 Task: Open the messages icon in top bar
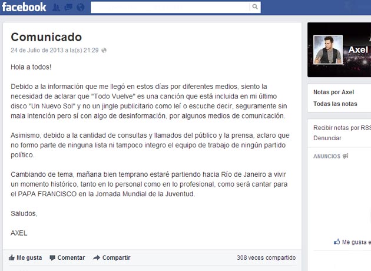click(68, 8)
